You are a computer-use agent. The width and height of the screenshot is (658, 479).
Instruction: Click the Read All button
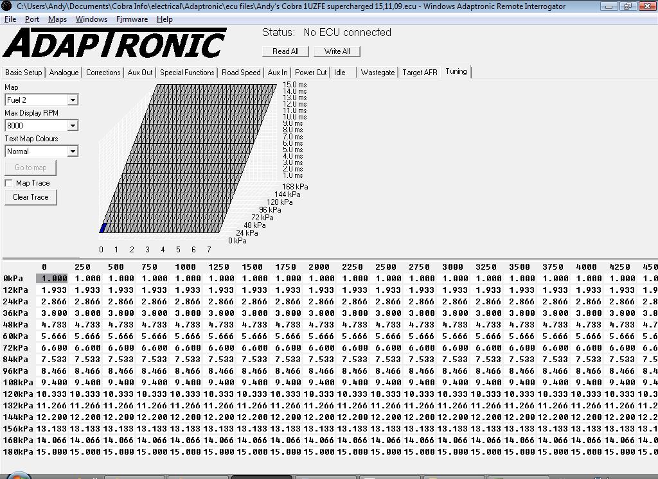click(x=285, y=51)
